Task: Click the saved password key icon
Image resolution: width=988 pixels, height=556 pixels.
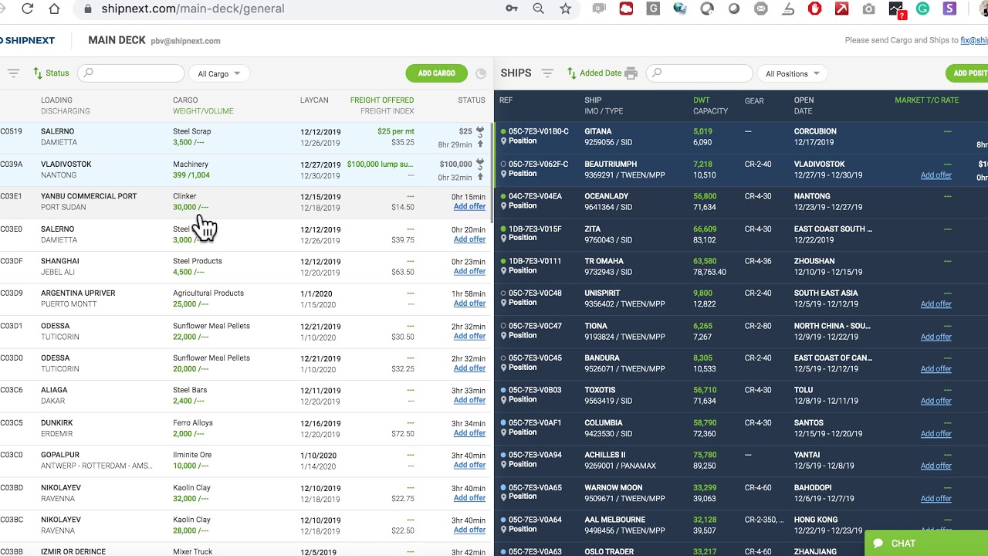Action: pyautogui.click(x=512, y=8)
